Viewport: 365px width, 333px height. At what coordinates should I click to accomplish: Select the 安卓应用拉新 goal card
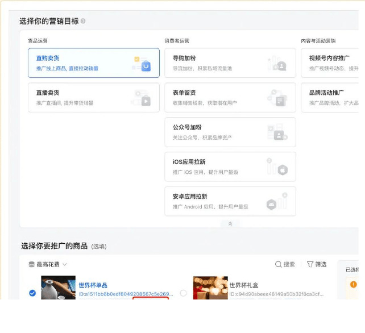(x=230, y=201)
